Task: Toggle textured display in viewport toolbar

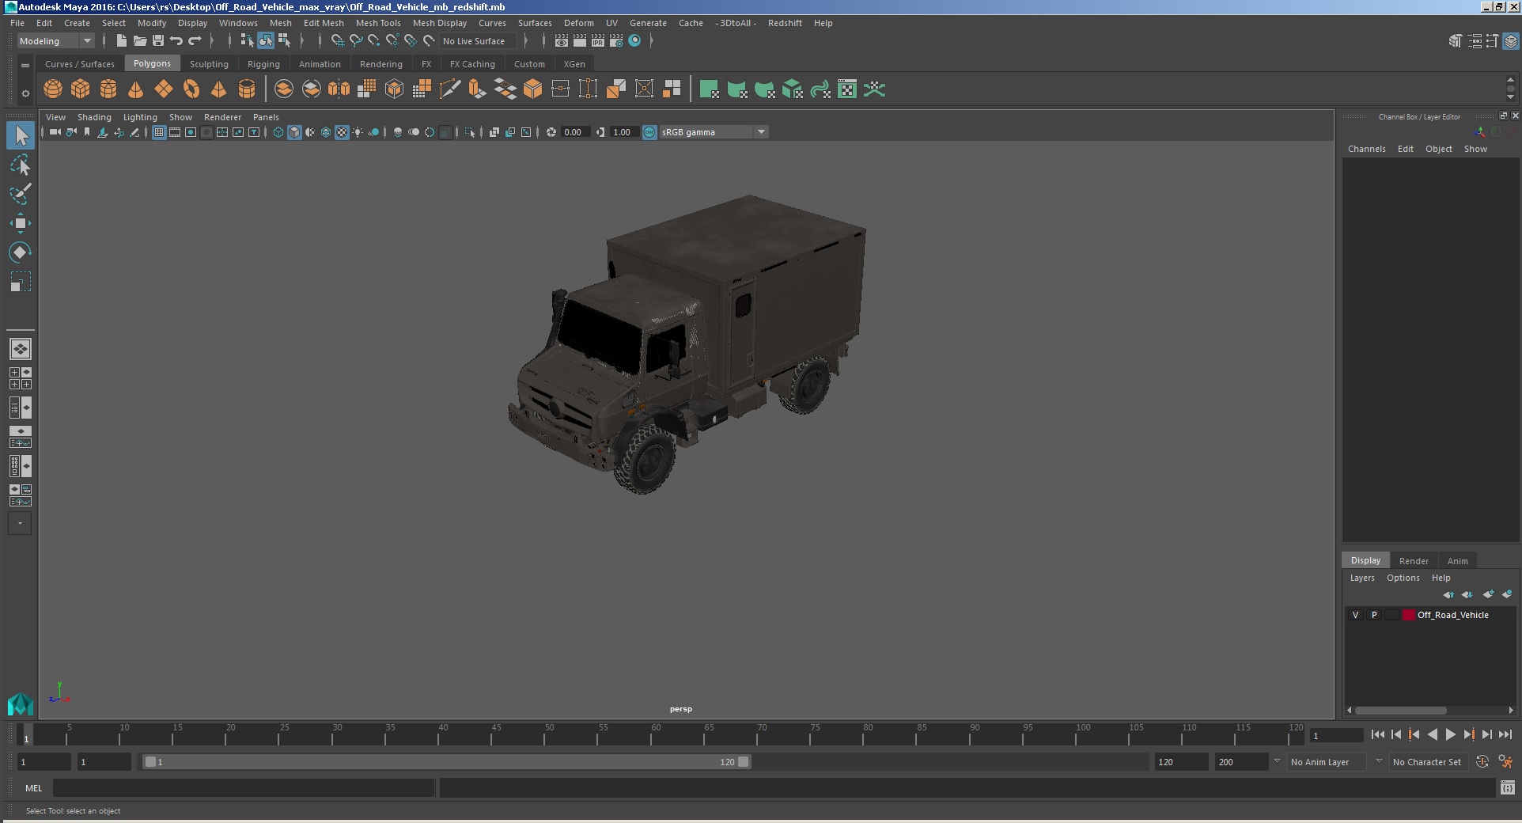Action: 342,132
